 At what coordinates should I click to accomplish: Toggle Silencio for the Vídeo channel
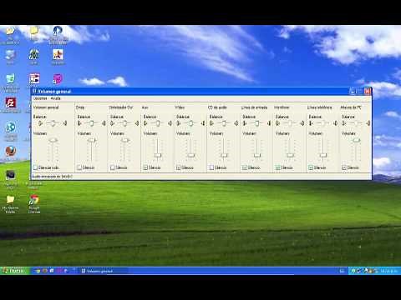179,167
